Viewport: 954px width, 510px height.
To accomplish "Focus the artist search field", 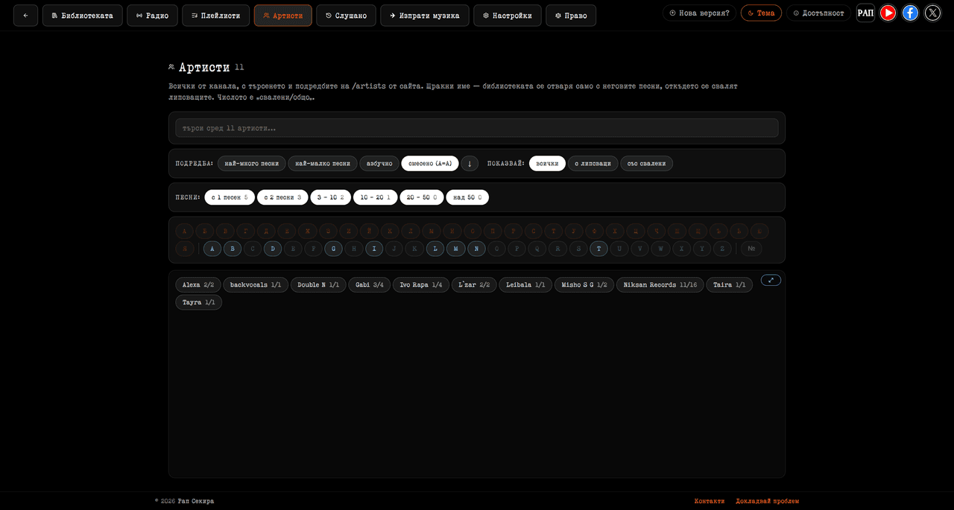I will click(477, 128).
